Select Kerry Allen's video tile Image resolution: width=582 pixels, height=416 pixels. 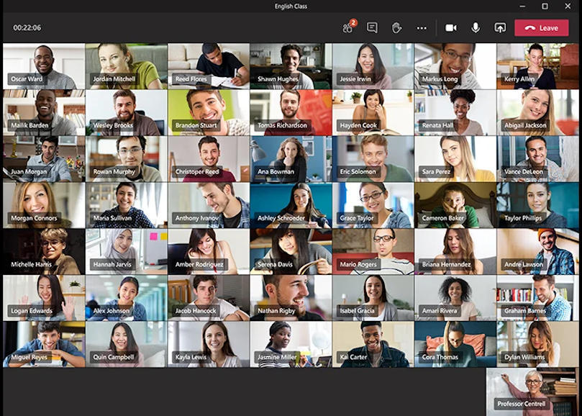tap(538, 66)
